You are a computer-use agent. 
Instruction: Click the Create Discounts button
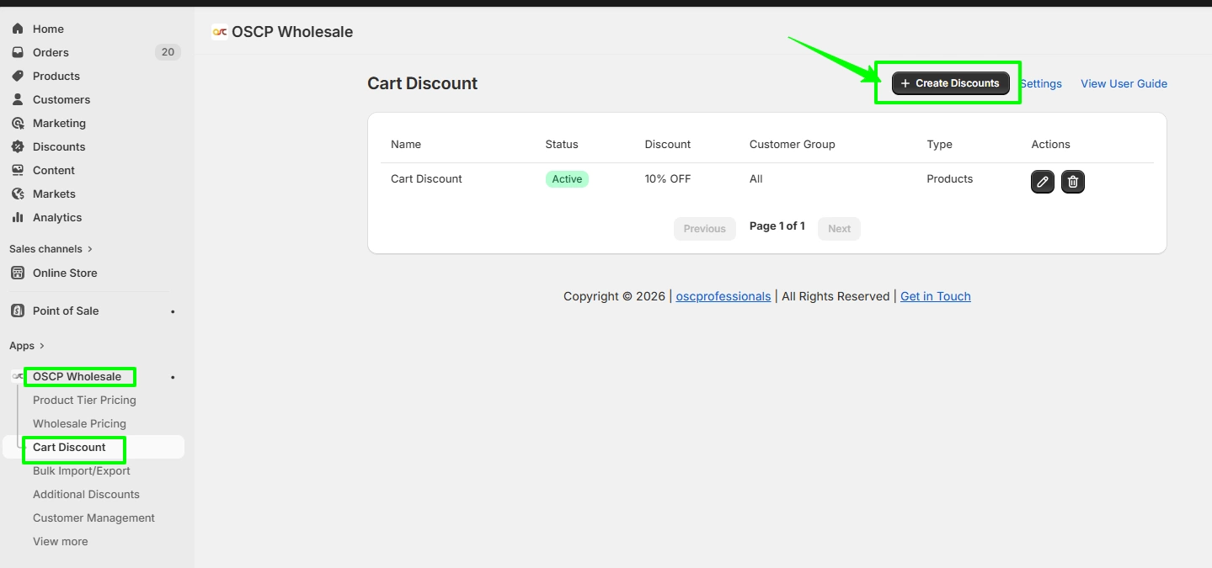tap(950, 83)
